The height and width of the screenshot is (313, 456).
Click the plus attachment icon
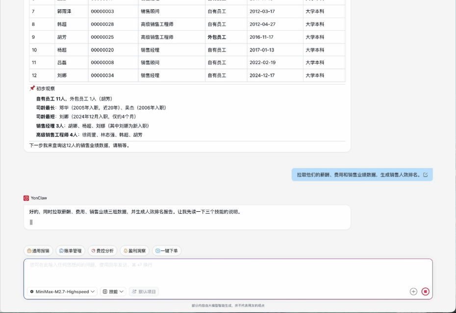413,291
